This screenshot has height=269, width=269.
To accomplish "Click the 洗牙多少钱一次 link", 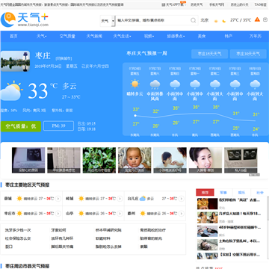I will pos(18,230).
